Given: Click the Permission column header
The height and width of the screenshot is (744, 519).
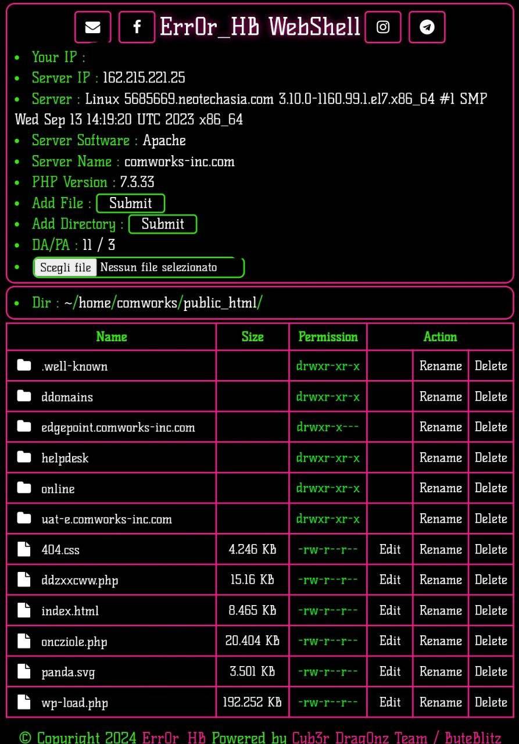Looking at the screenshot, I should point(328,337).
